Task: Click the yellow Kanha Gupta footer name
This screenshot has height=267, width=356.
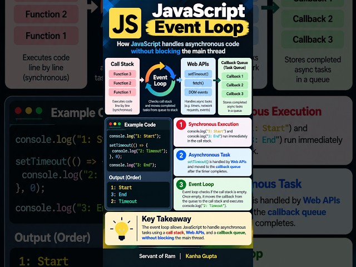Action: [x=201, y=256]
